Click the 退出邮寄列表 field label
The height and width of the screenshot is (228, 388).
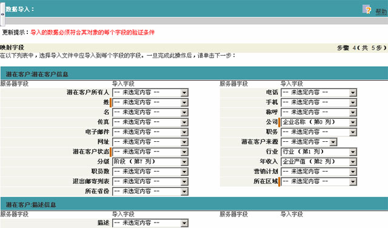(x=91, y=181)
